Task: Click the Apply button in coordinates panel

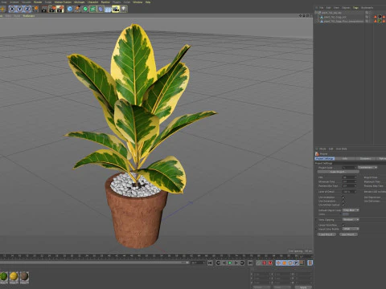Action: click(303, 287)
